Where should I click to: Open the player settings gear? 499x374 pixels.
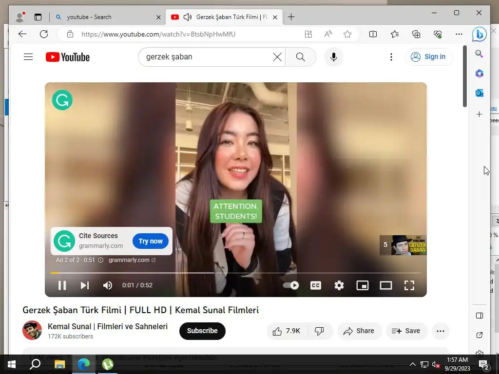[x=339, y=285]
